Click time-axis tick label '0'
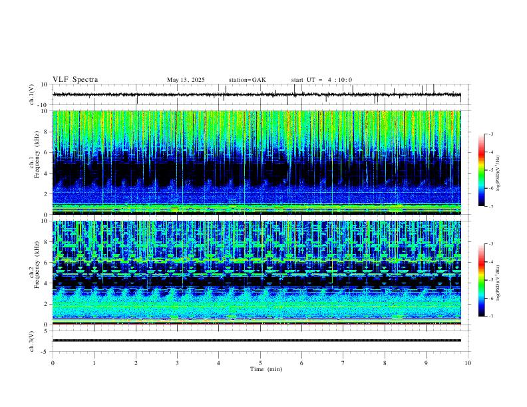 click(x=53, y=363)
